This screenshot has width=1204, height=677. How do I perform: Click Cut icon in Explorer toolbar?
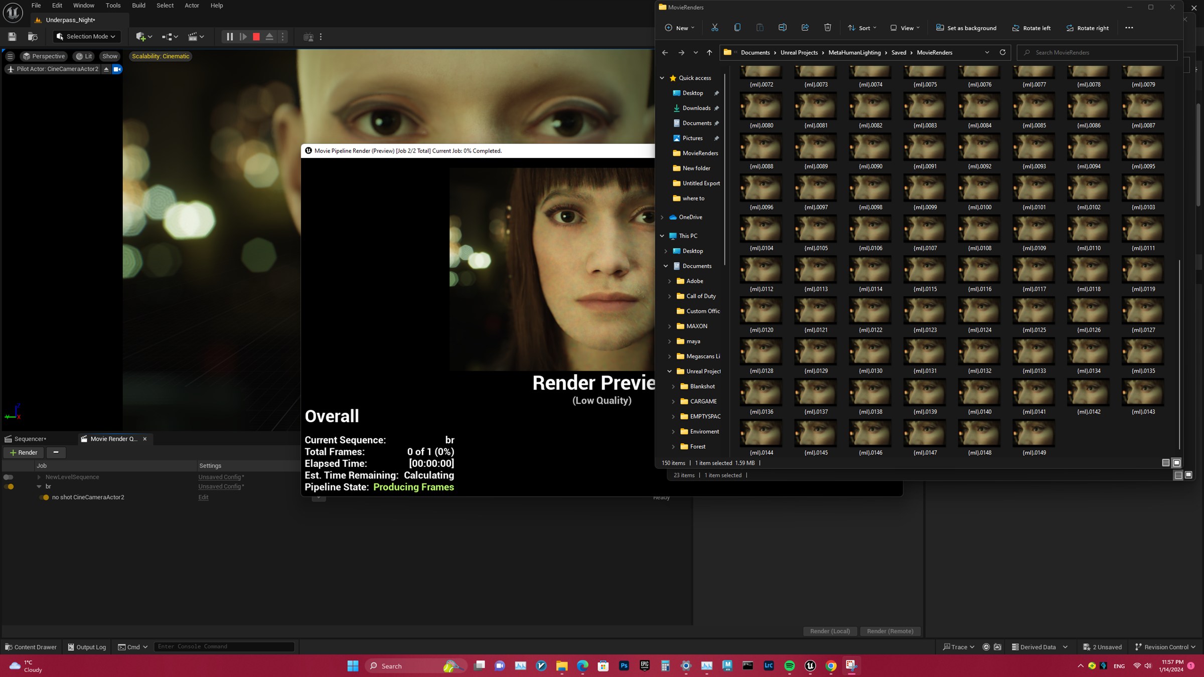715,28
